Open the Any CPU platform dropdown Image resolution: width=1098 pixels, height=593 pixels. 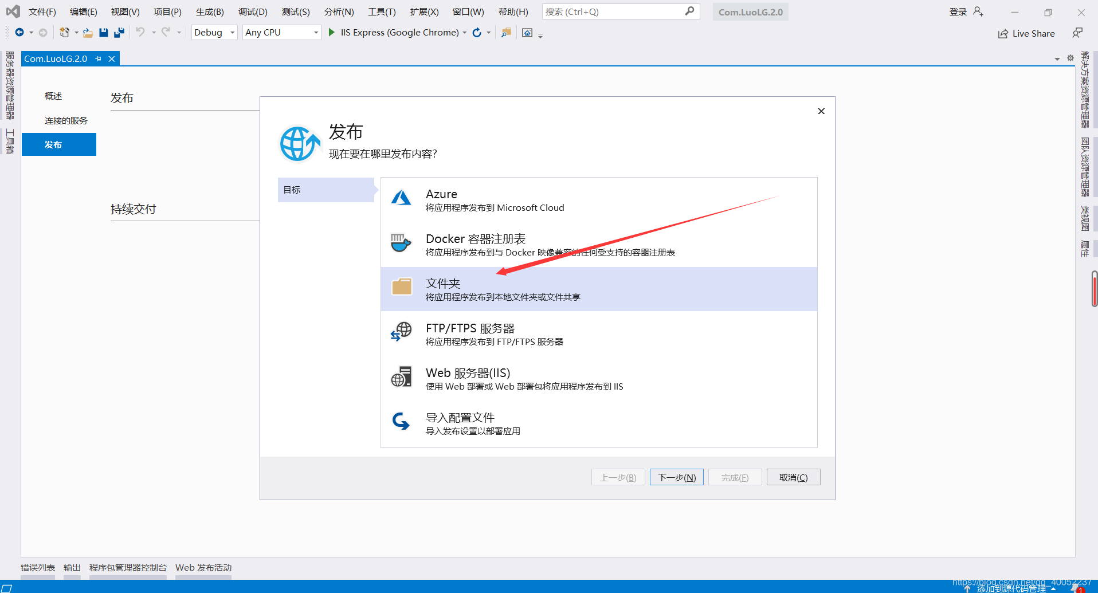coord(281,33)
